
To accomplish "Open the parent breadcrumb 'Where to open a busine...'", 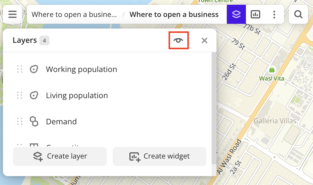I will (x=74, y=14).
